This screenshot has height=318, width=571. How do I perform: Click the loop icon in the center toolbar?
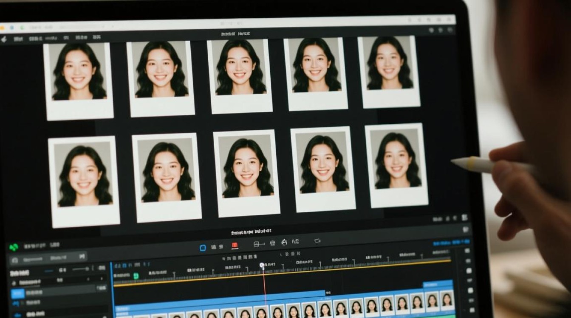(x=317, y=241)
